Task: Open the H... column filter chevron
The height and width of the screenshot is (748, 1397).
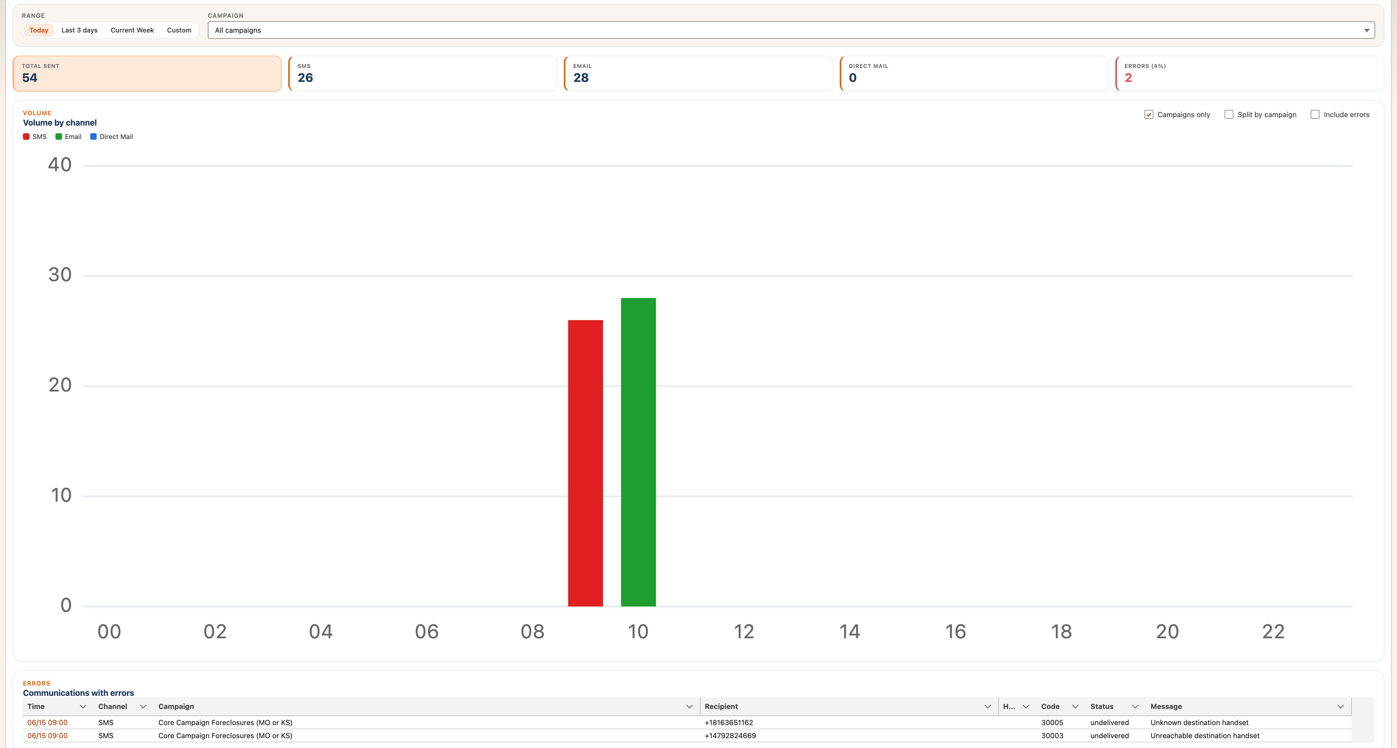Action: pos(1026,706)
